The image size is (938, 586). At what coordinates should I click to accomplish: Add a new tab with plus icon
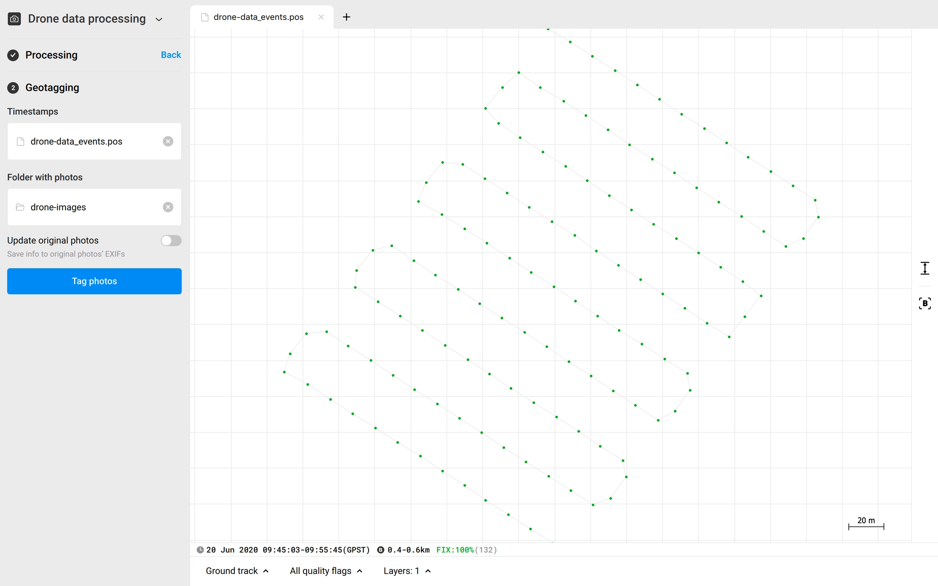(x=346, y=17)
